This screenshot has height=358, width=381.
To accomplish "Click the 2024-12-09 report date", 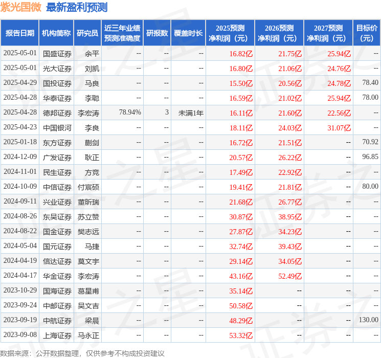I will coord(20,156).
